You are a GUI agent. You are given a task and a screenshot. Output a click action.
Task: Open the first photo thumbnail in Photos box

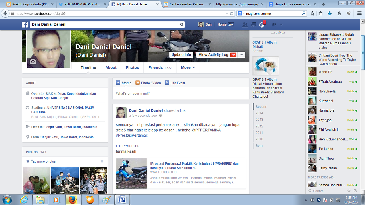coord(36,181)
